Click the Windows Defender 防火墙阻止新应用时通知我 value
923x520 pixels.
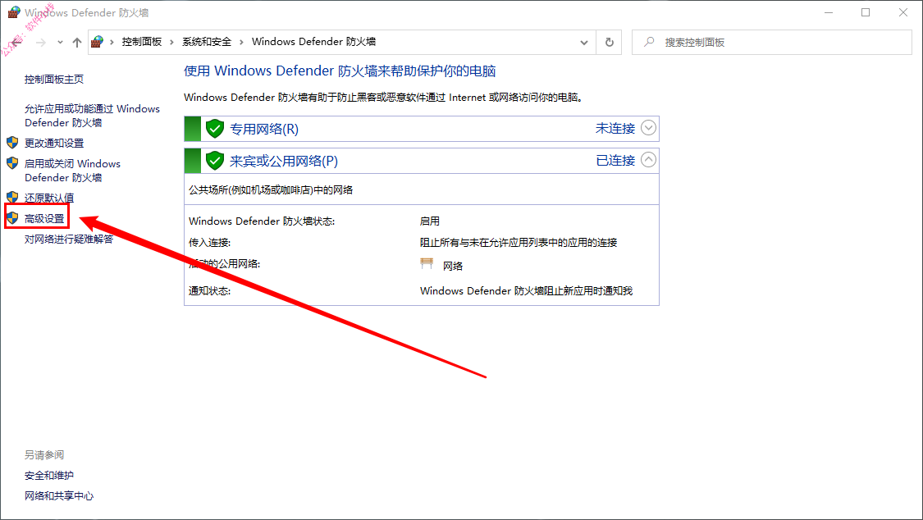(526, 290)
